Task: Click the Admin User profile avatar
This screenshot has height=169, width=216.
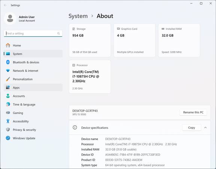Action: pos(10,18)
